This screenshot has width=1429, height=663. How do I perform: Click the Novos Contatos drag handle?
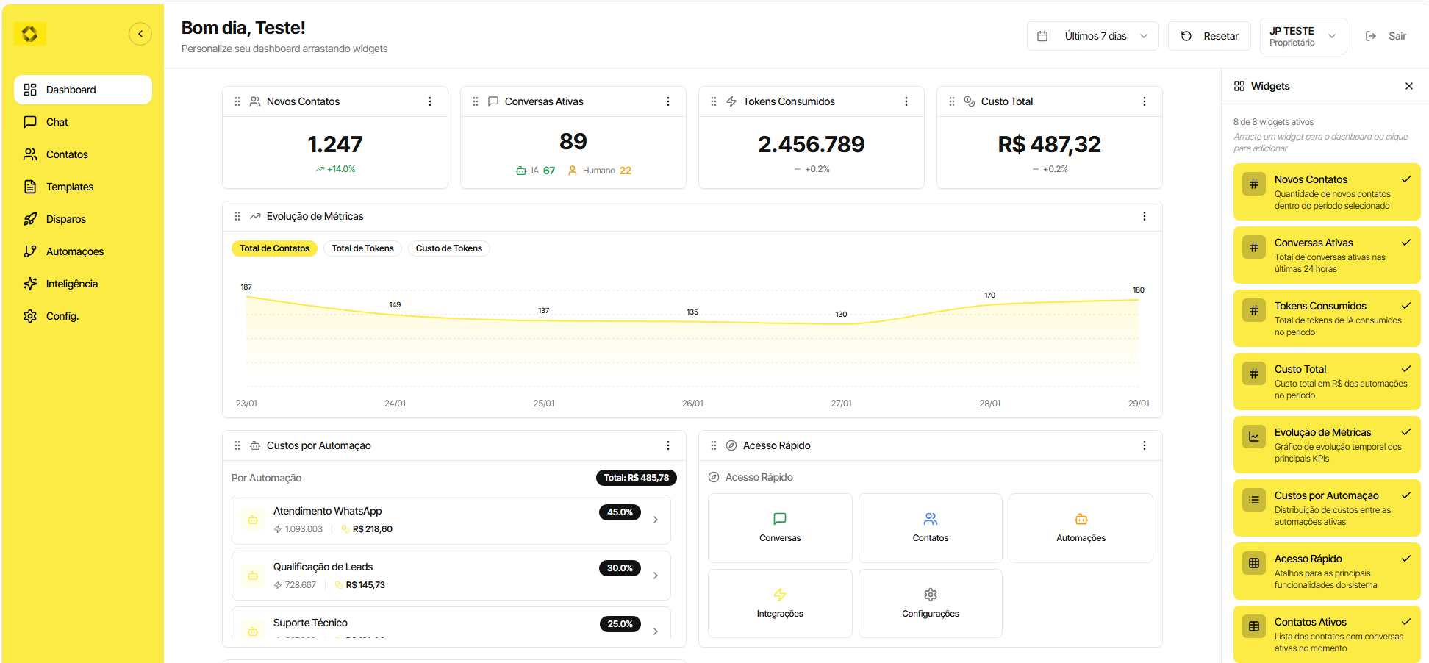(237, 101)
